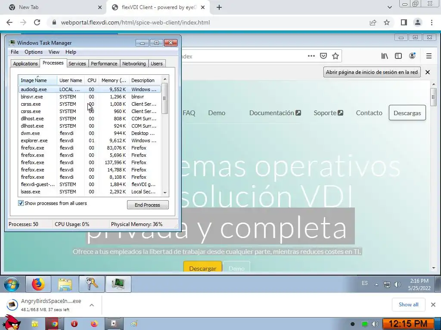Select the explorer.exe process row
Image resolution: width=441 pixels, height=330 pixels.
tap(90, 141)
